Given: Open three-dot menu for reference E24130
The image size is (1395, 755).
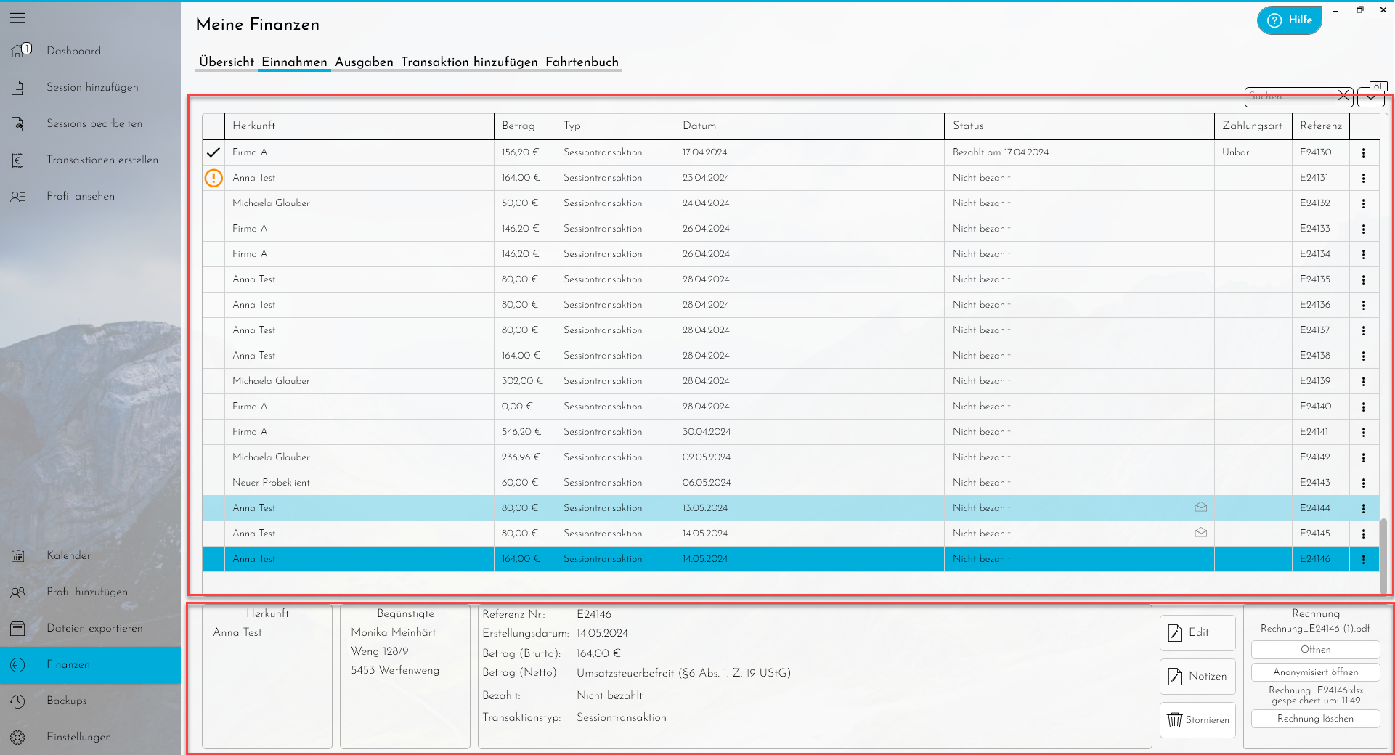Looking at the screenshot, I should point(1364,152).
